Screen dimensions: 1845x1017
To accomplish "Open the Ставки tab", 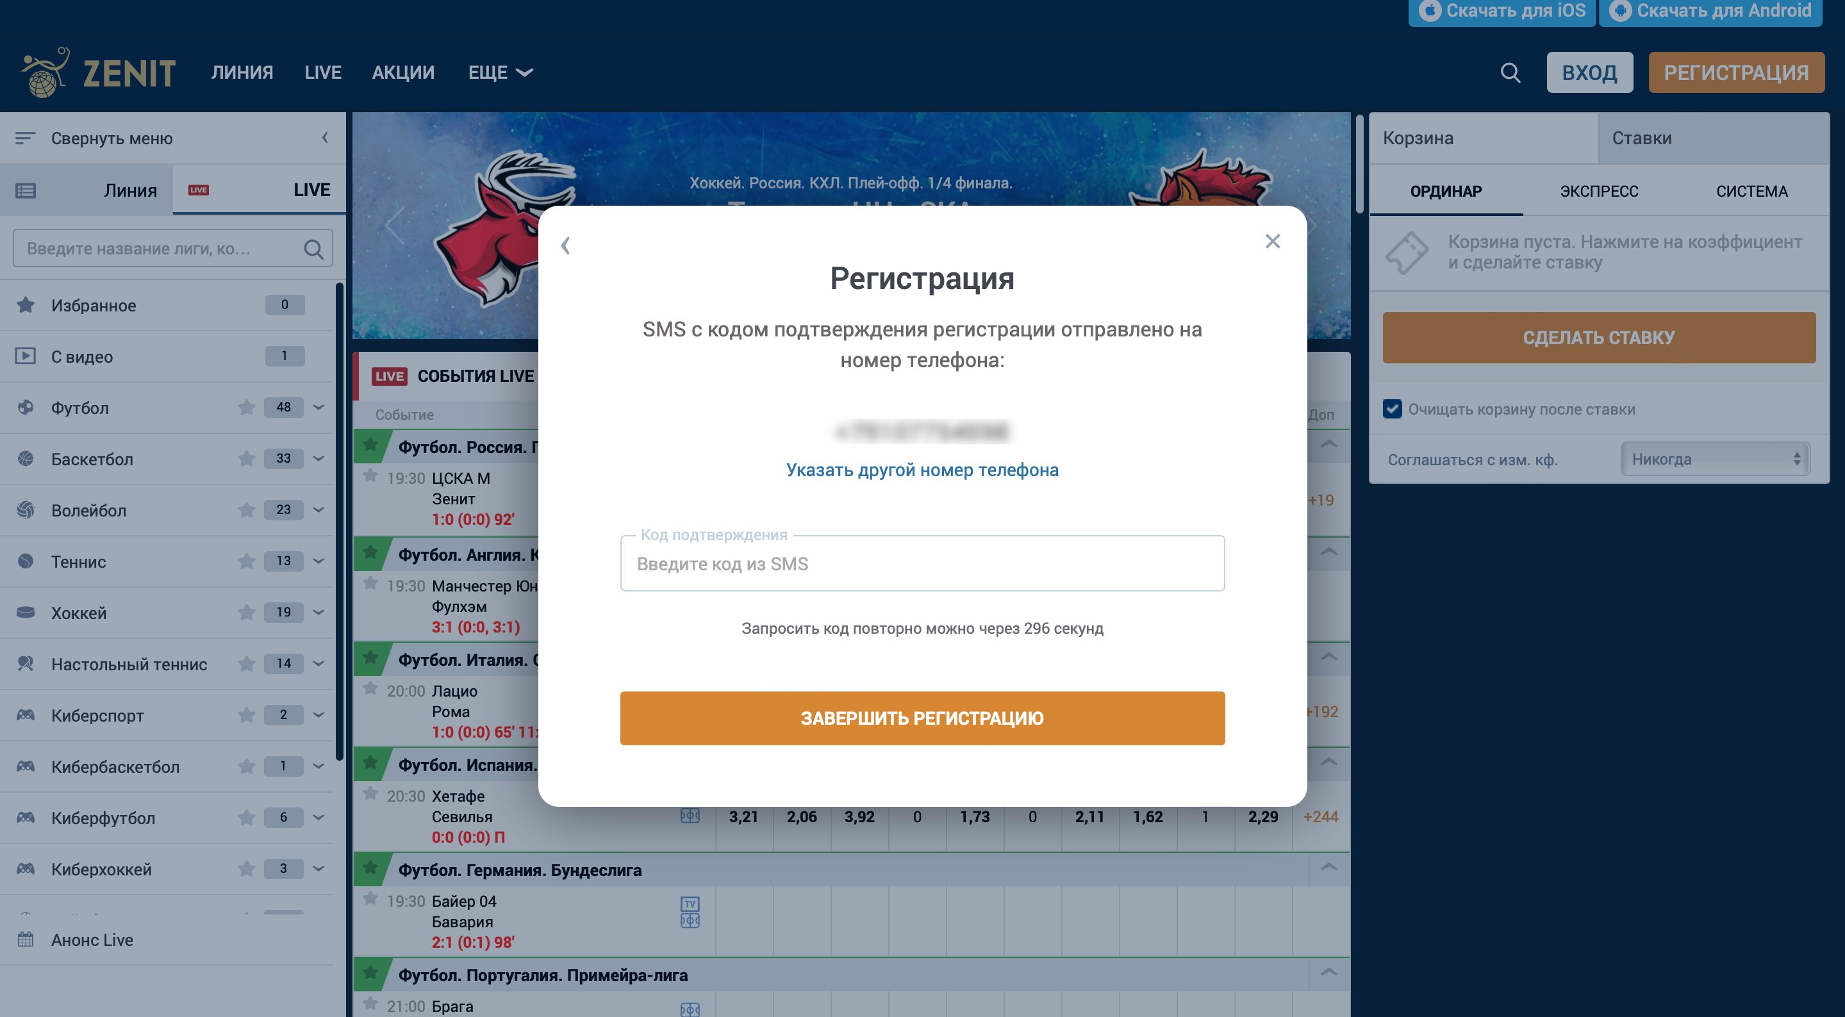I will point(1642,138).
